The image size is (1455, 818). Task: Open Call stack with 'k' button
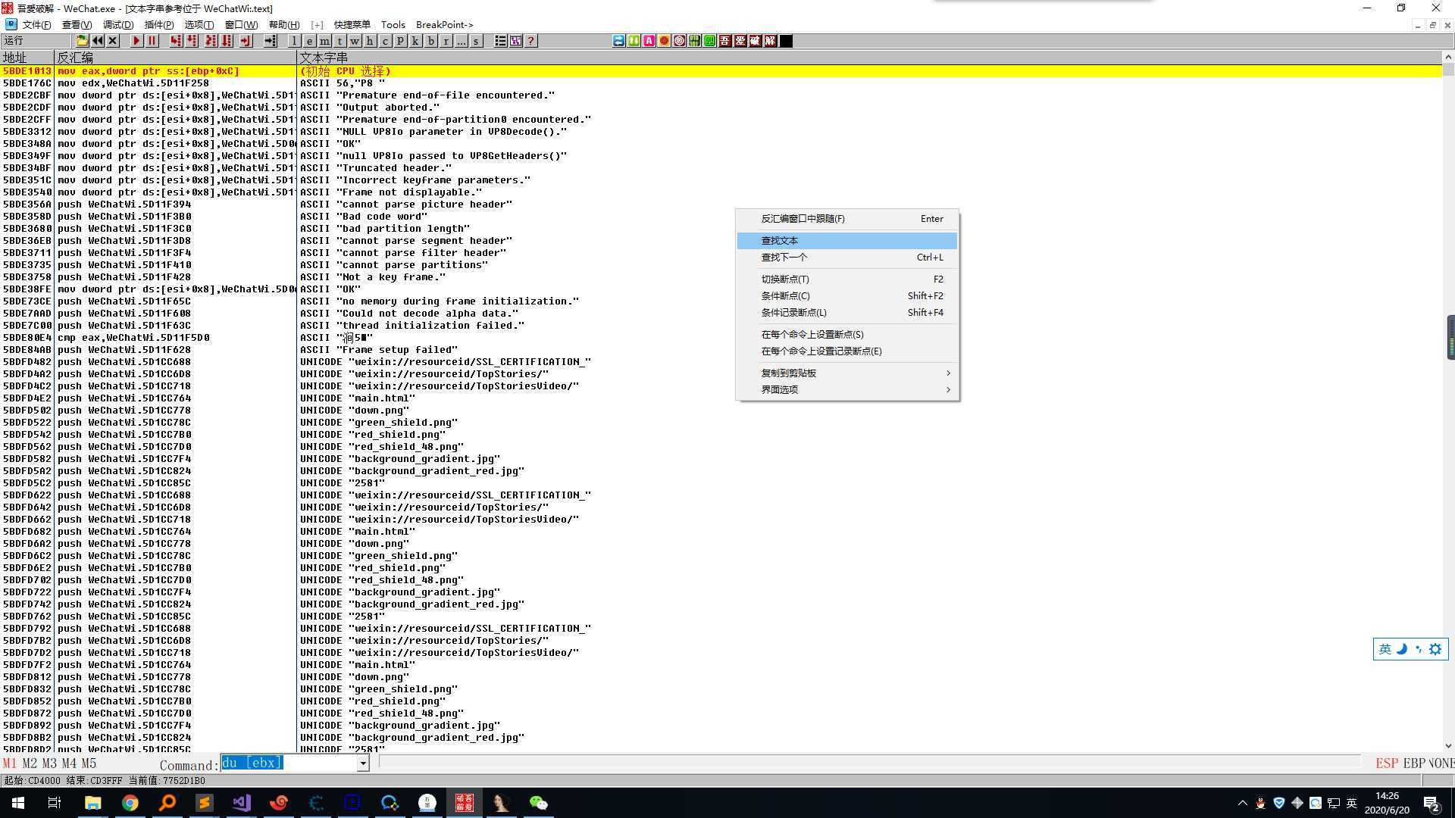coord(415,41)
